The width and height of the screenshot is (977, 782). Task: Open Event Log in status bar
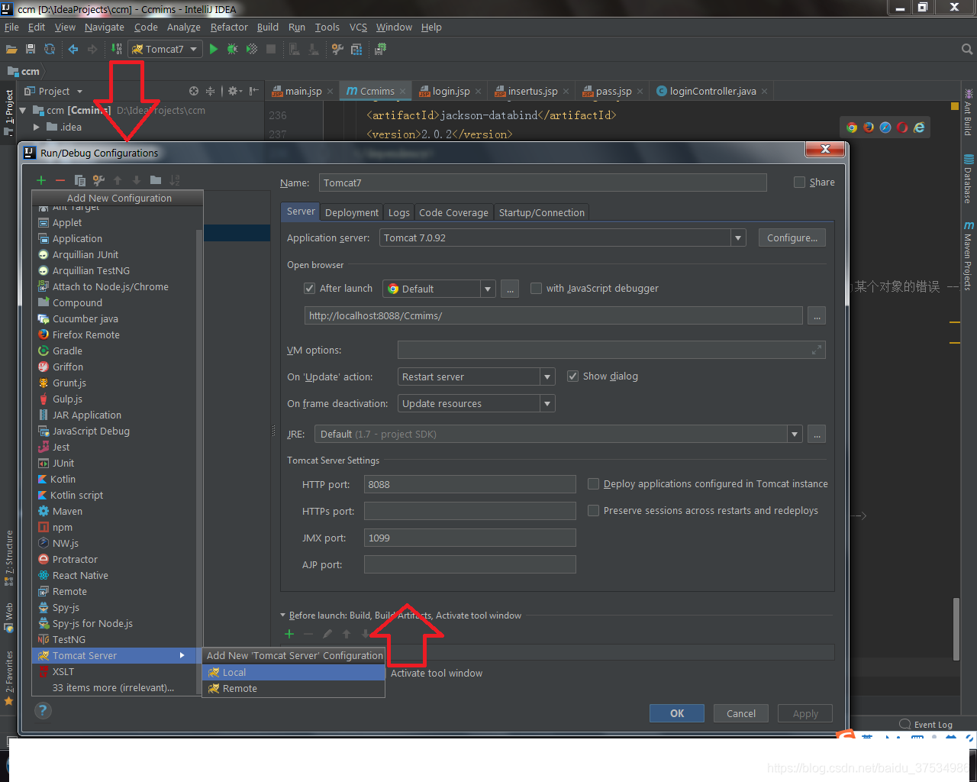pyautogui.click(x=926, y=725)
